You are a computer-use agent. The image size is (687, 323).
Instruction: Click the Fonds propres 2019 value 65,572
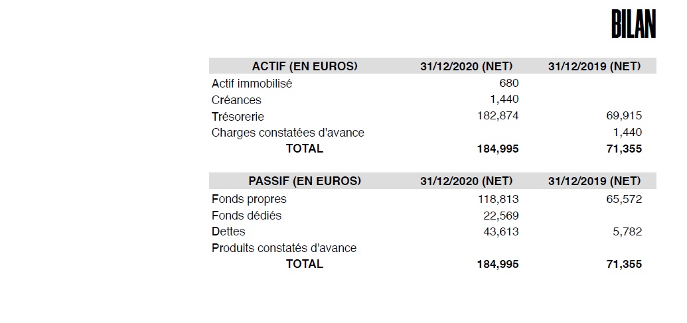point(625,199)
